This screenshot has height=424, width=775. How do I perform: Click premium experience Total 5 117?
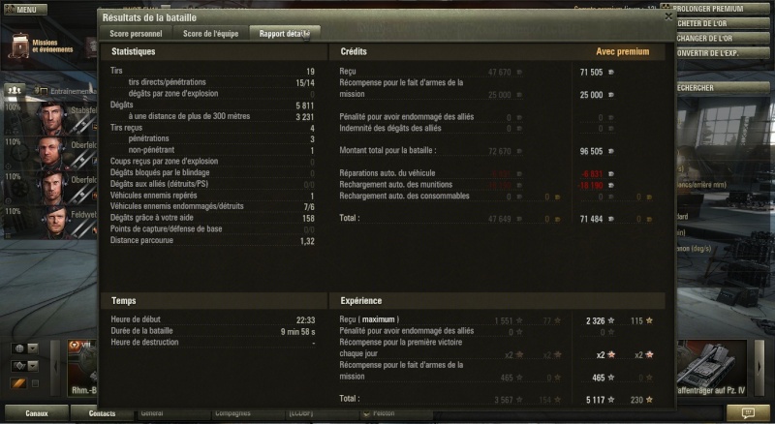pyautogui.click(x=595, y=400)
